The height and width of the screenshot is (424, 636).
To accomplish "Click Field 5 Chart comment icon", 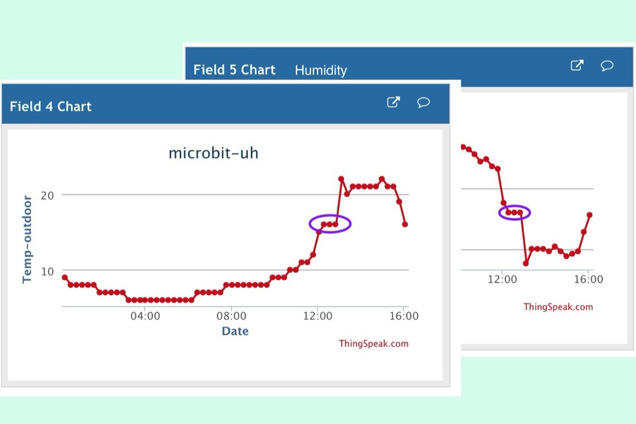I will click(x=607, y=66).
